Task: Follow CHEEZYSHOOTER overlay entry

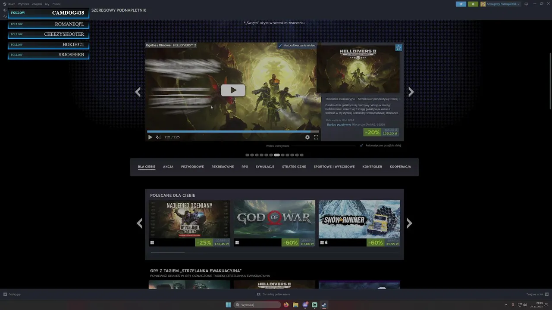Action: click(48, 34)
